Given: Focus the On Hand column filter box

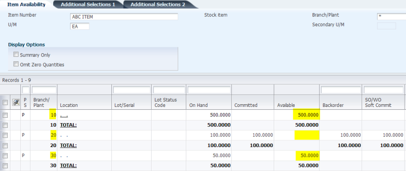Looking at the screenshot, I should pyautogui.click(x=209, y=90).
